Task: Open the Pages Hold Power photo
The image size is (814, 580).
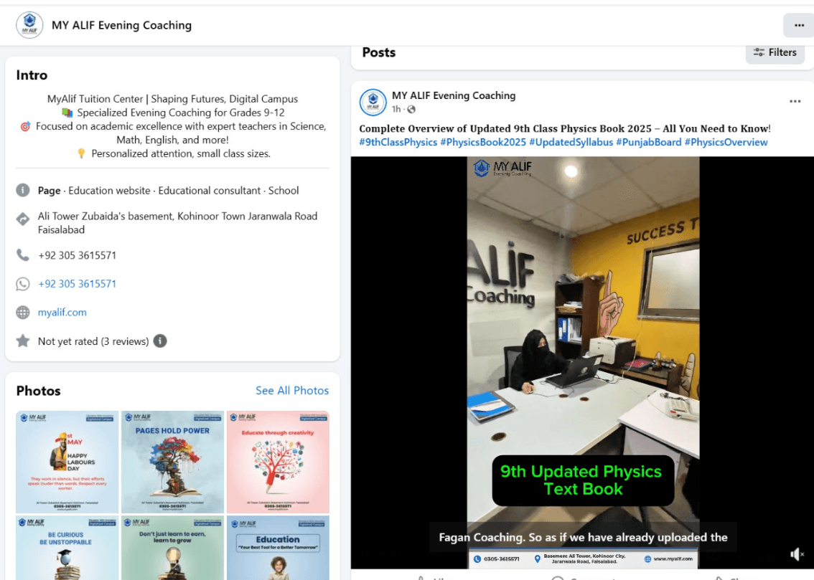Action: (172, 461)
